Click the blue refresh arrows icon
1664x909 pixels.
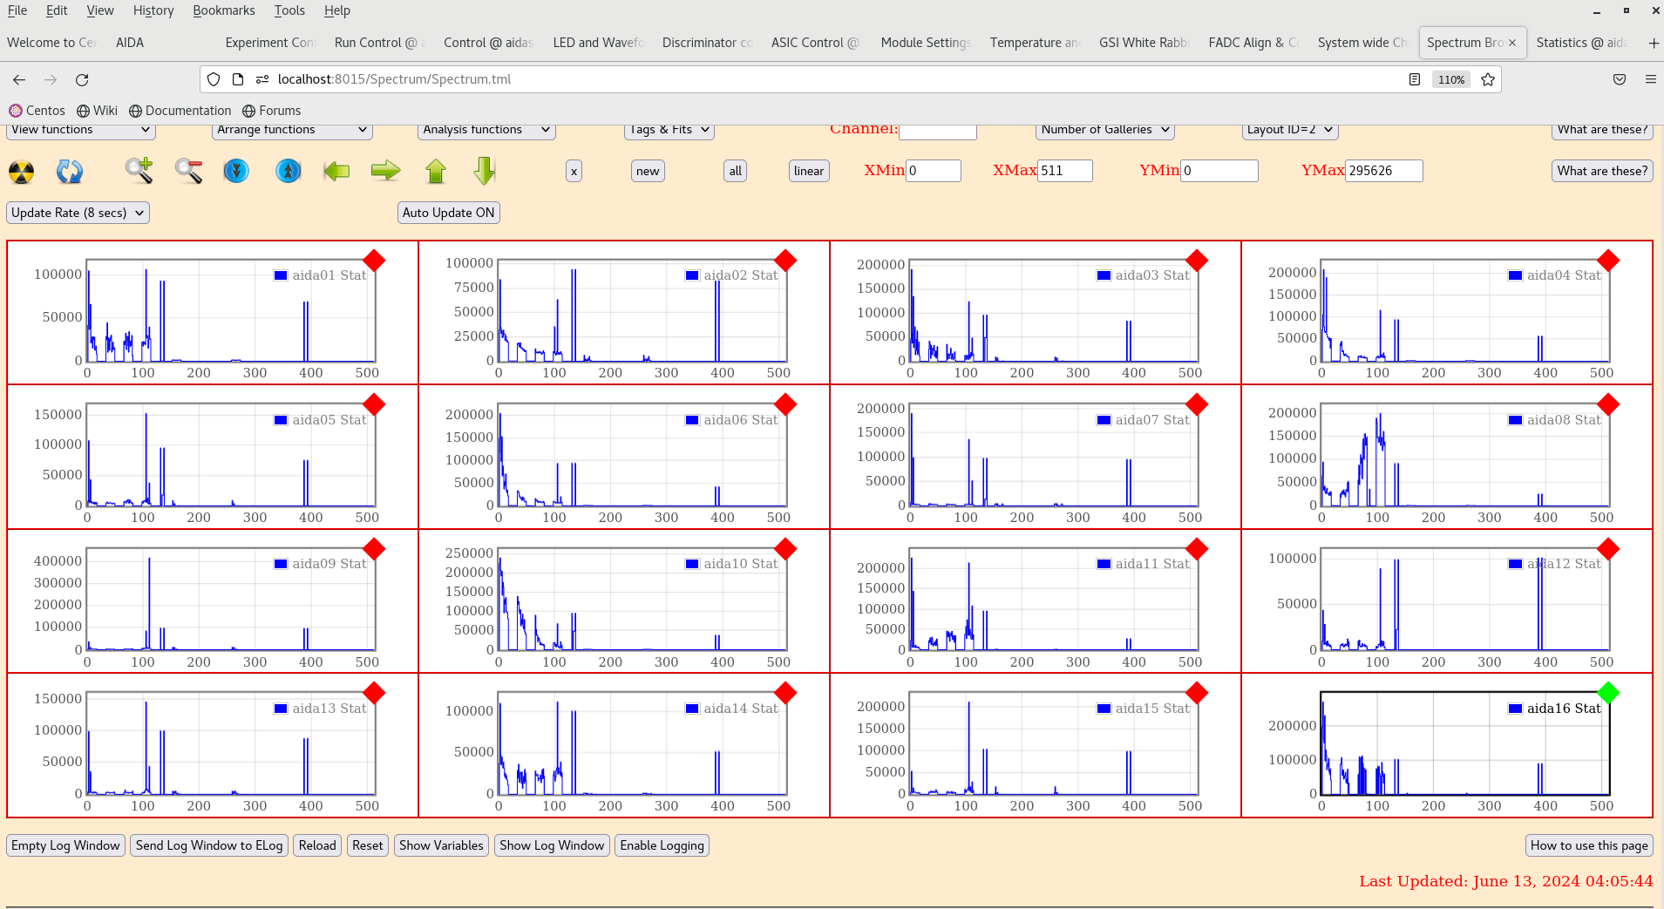(70, 172)
